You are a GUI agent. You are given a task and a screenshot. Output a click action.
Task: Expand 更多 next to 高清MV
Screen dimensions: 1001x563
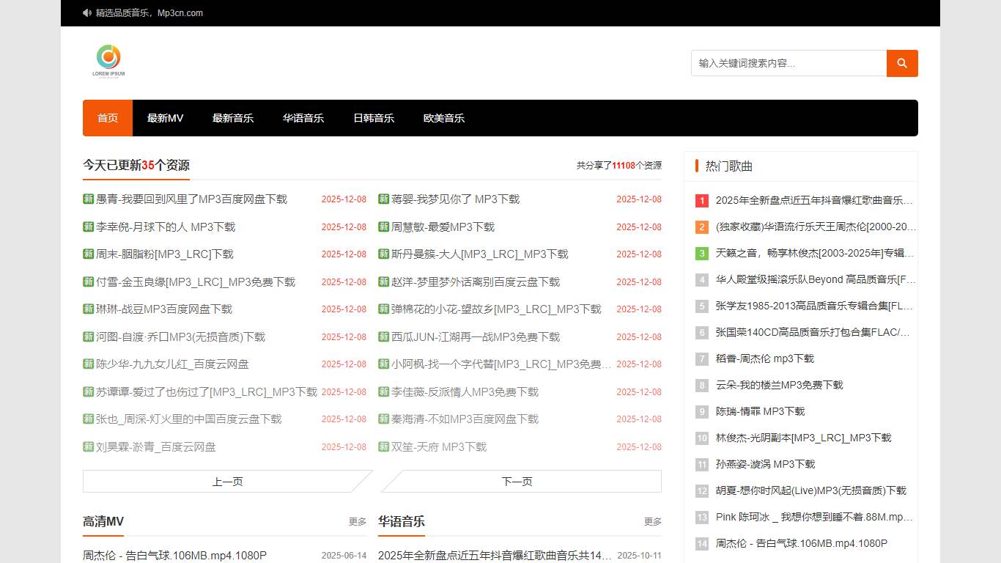click(x=358, y=522)
